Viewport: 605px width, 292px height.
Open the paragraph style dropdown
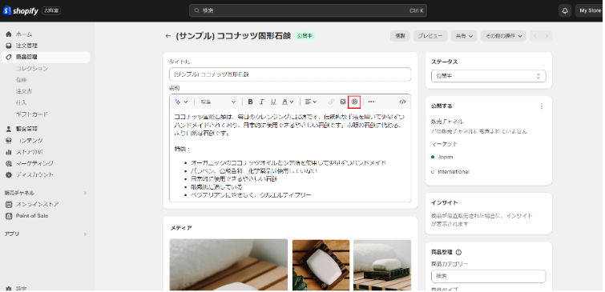click(218, 102)
